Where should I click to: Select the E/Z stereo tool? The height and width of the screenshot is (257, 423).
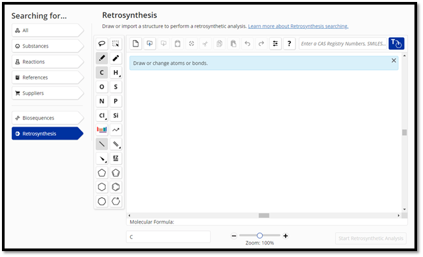tap(116, 159)
